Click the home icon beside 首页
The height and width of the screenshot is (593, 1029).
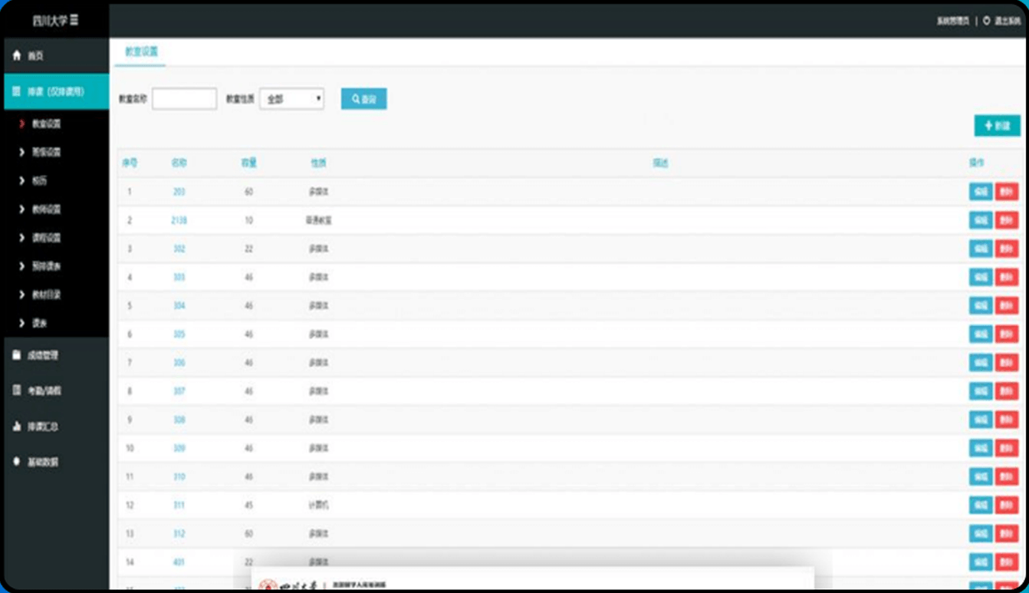(x=17, y=56)
